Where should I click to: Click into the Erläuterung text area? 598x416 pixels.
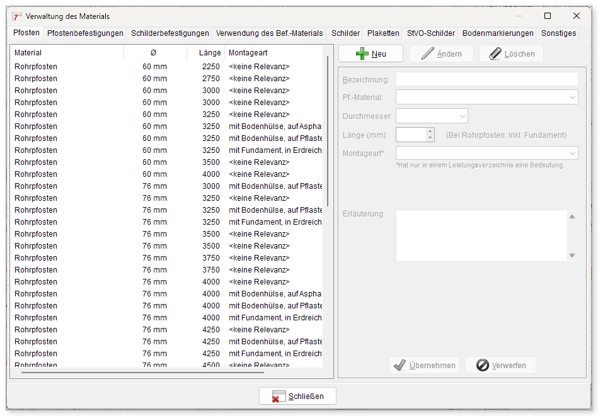pyautogui.click(x=481, y=235)
